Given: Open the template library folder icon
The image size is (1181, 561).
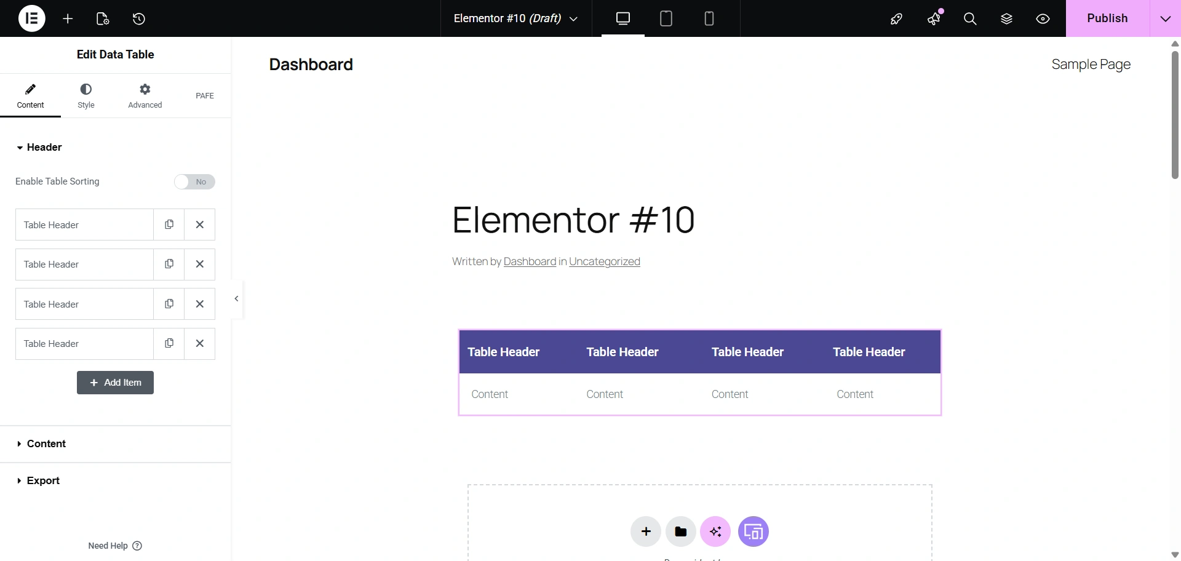Looking at the screenshot, I should 681,531.
